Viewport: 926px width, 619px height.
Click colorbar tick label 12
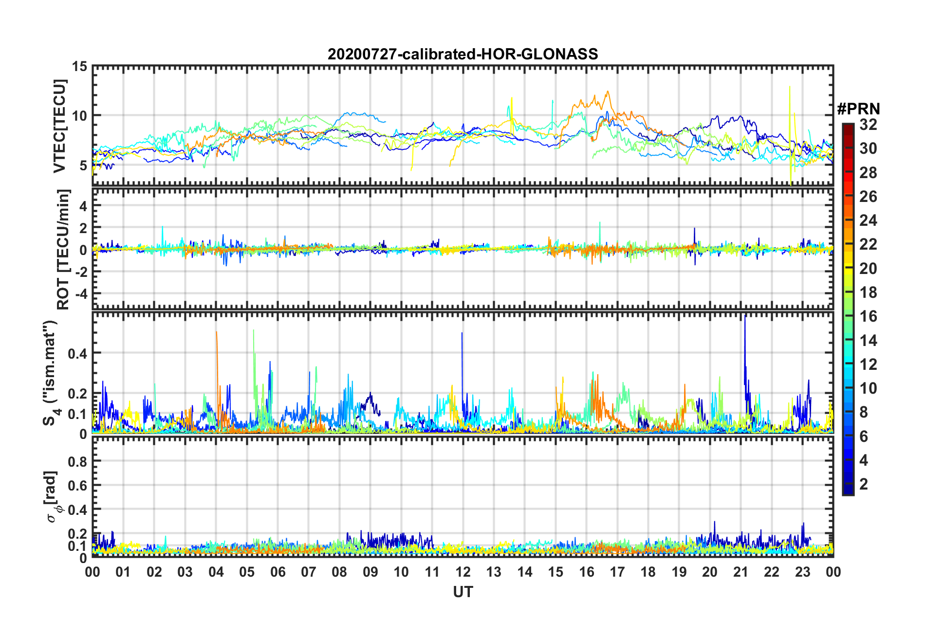click(868, 364)
